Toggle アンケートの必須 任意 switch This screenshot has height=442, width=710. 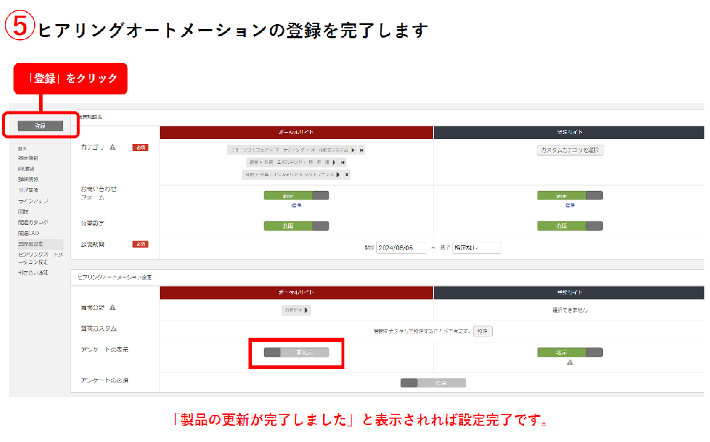click(433, 383)
